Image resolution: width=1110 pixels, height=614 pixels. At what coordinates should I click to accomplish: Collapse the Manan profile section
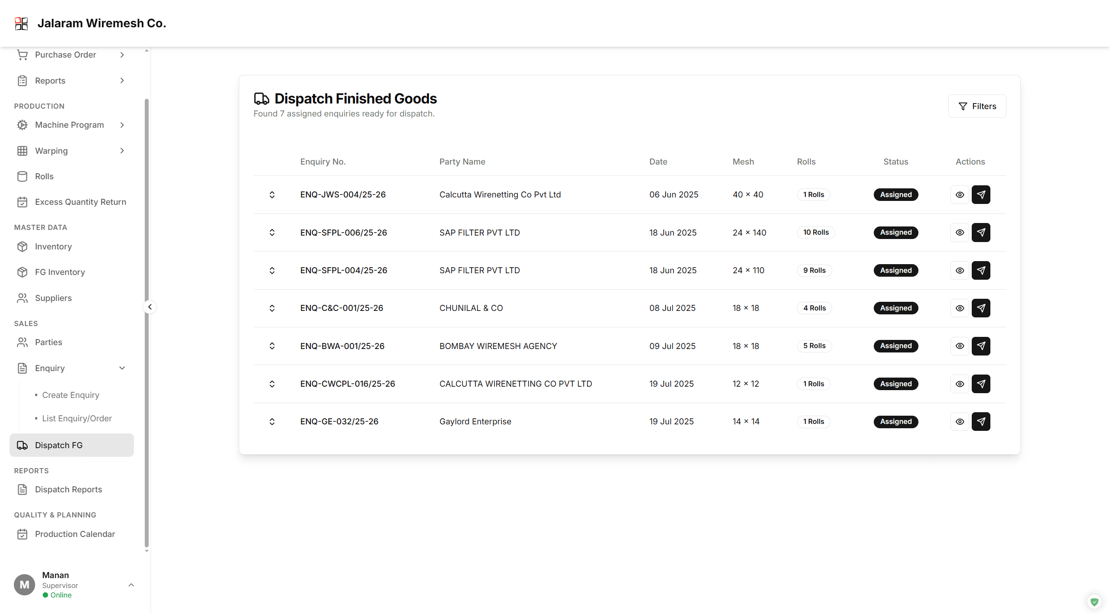point(131,585)
